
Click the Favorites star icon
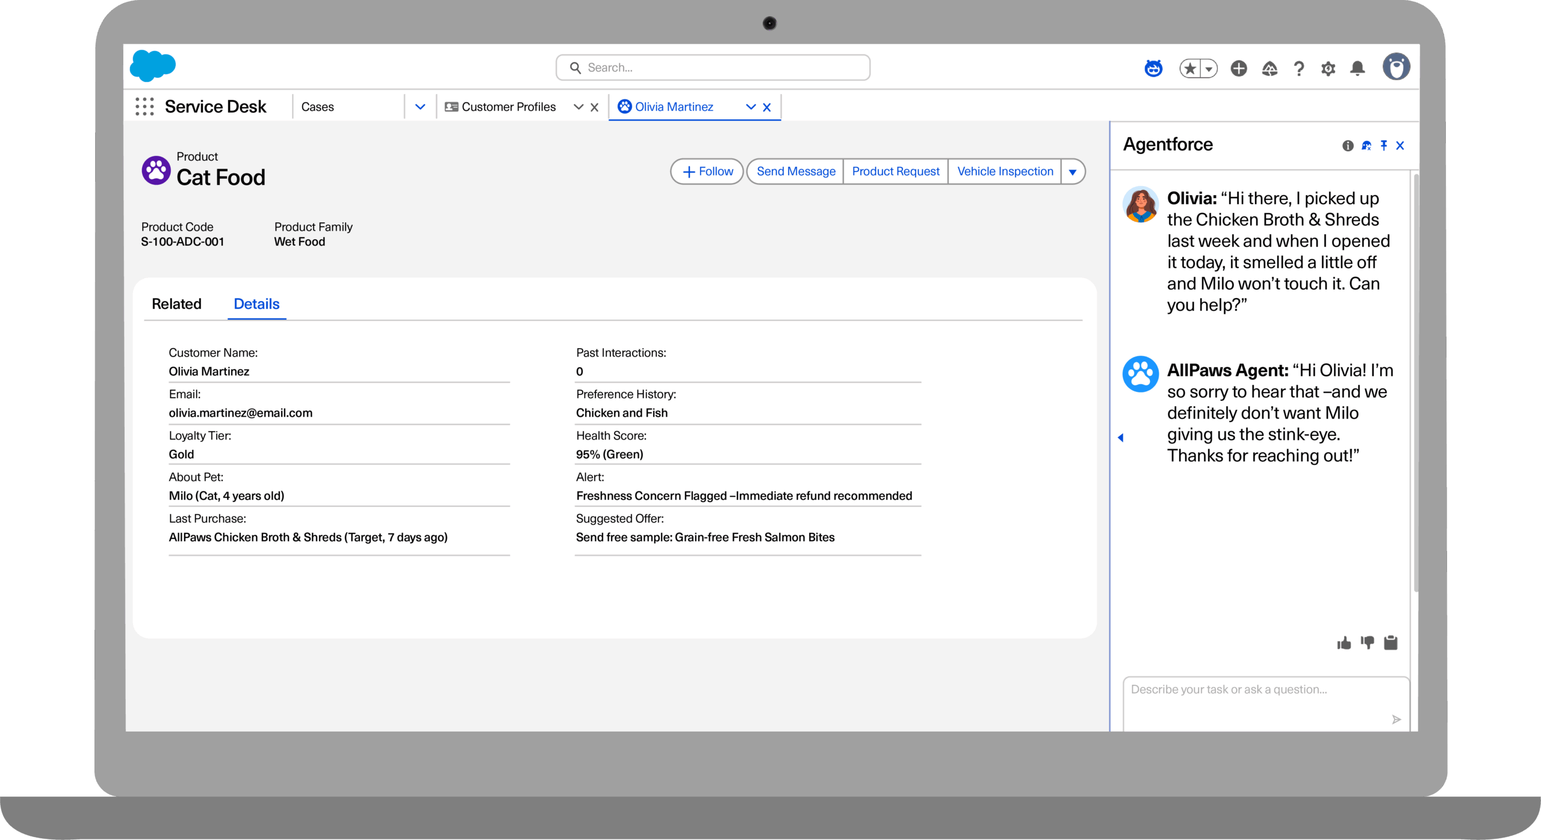(x=1190, y=69)
